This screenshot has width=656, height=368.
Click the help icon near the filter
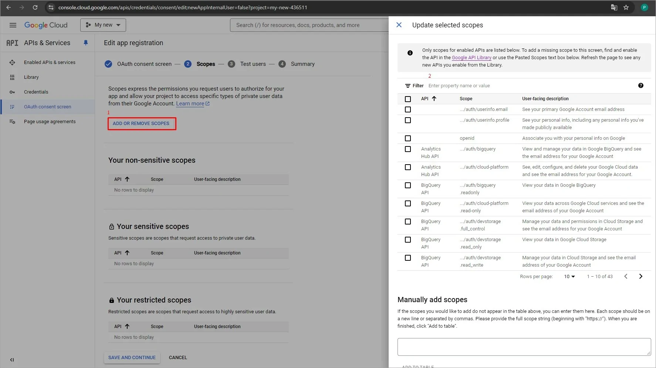641,85
